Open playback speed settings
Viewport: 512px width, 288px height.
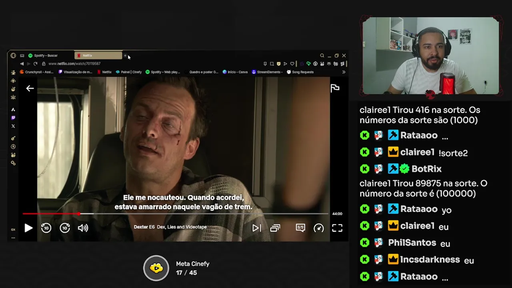tap(319, 228)
